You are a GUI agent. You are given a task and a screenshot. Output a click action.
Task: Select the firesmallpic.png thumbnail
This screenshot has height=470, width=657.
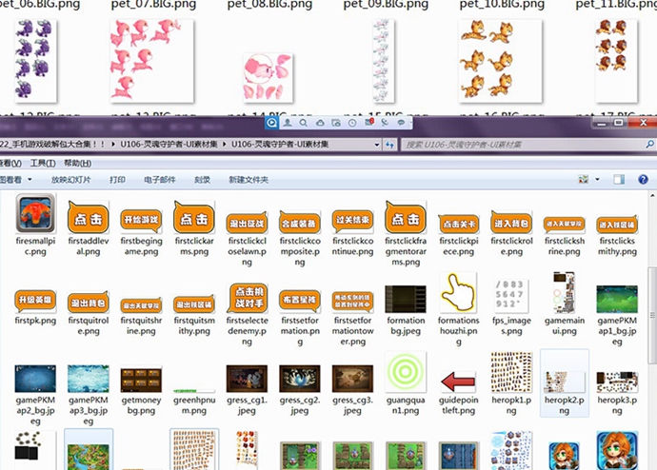[x=35, y=213]
